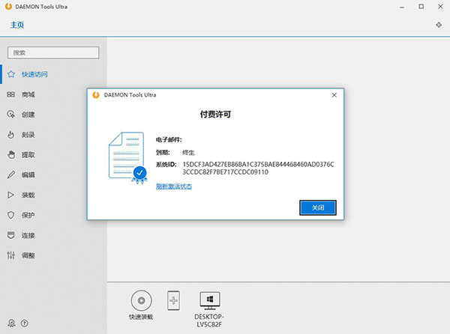
Task: Click the 终生 expiry value
Action: 188,153
